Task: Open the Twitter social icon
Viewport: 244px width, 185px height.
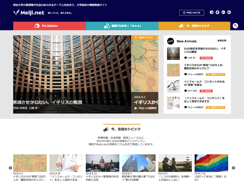Action: (x=217, y=12)
